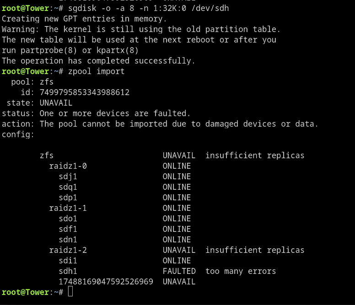Select the device GUID 17488169047592526969
Image resolution: width=355 pixels, height=305 pixels.
tap(106, 282)
